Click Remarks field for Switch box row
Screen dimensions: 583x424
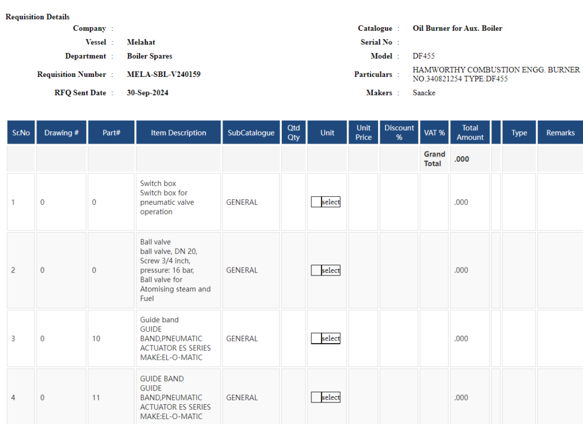[560, 202]
